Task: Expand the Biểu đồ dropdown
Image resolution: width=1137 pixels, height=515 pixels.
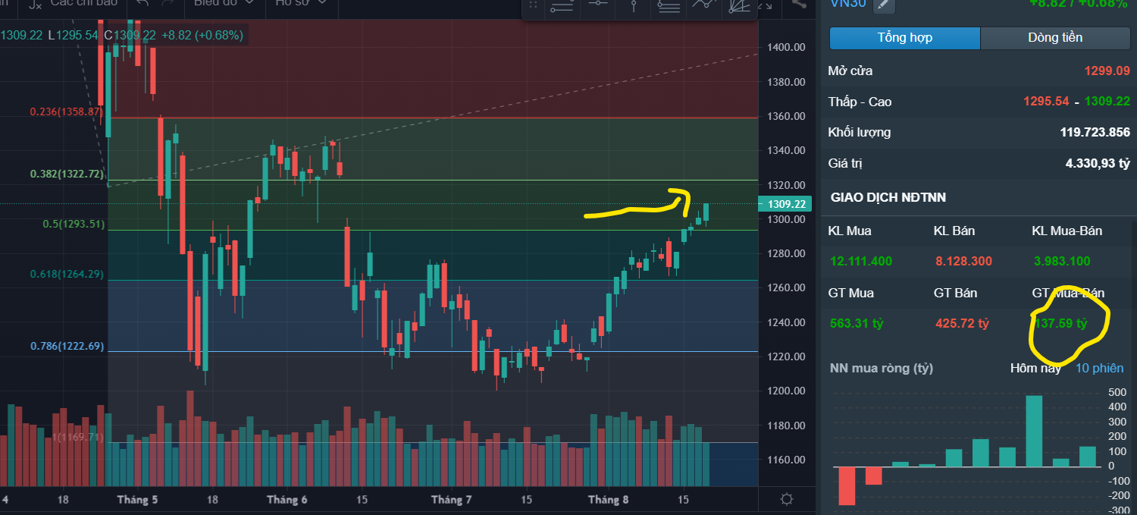Action: 222,3
